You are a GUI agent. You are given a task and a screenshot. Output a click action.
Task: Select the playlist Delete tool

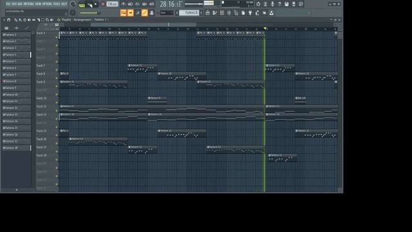tap(24, 20)
